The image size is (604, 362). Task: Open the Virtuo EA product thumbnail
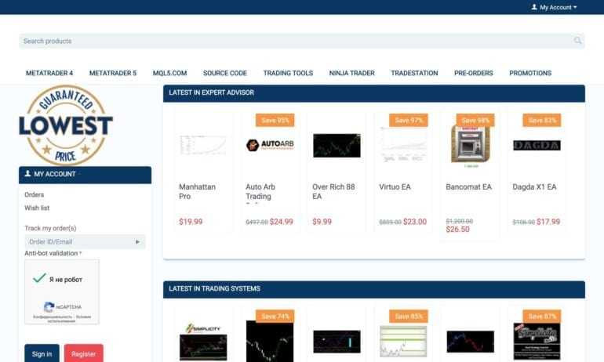pos(403,145)
